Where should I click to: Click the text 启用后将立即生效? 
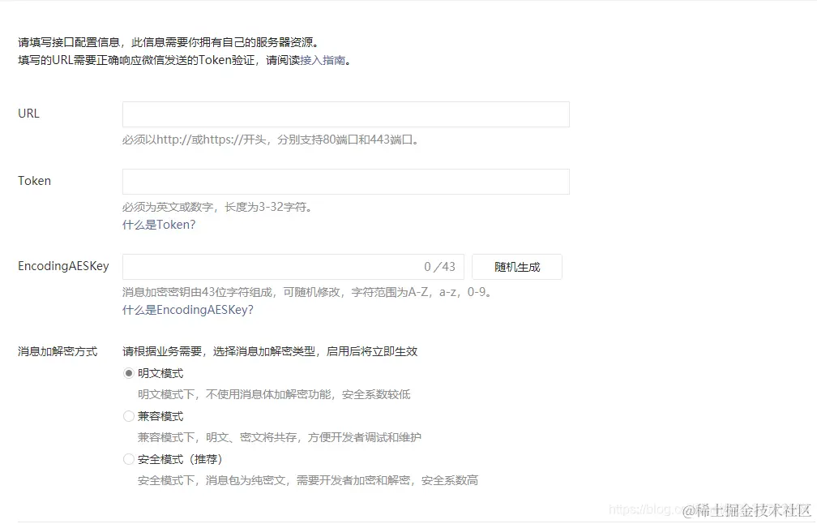(372, 351)
